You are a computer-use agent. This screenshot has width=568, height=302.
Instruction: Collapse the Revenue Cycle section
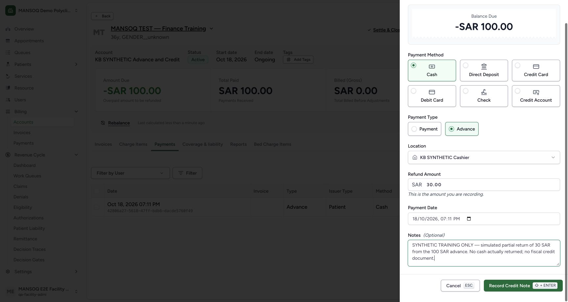coord(76,155)
